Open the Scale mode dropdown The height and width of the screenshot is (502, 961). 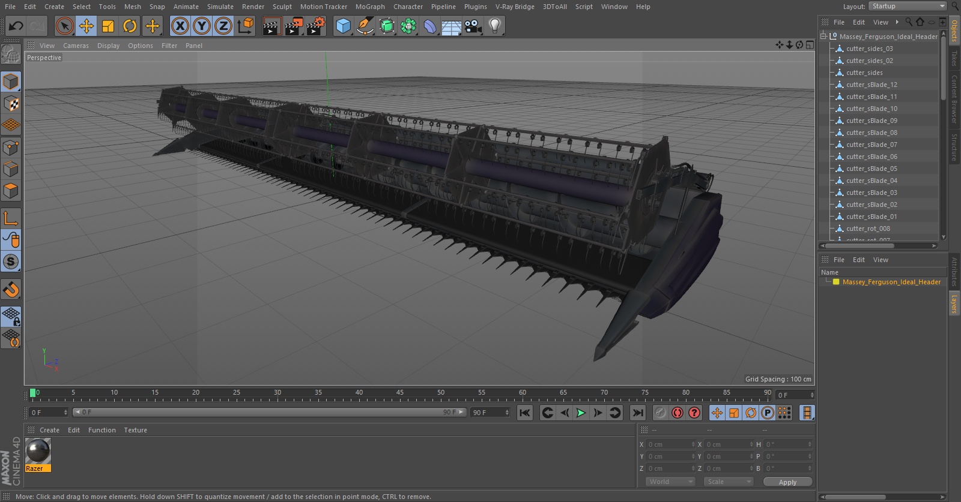tap(729, 482)
